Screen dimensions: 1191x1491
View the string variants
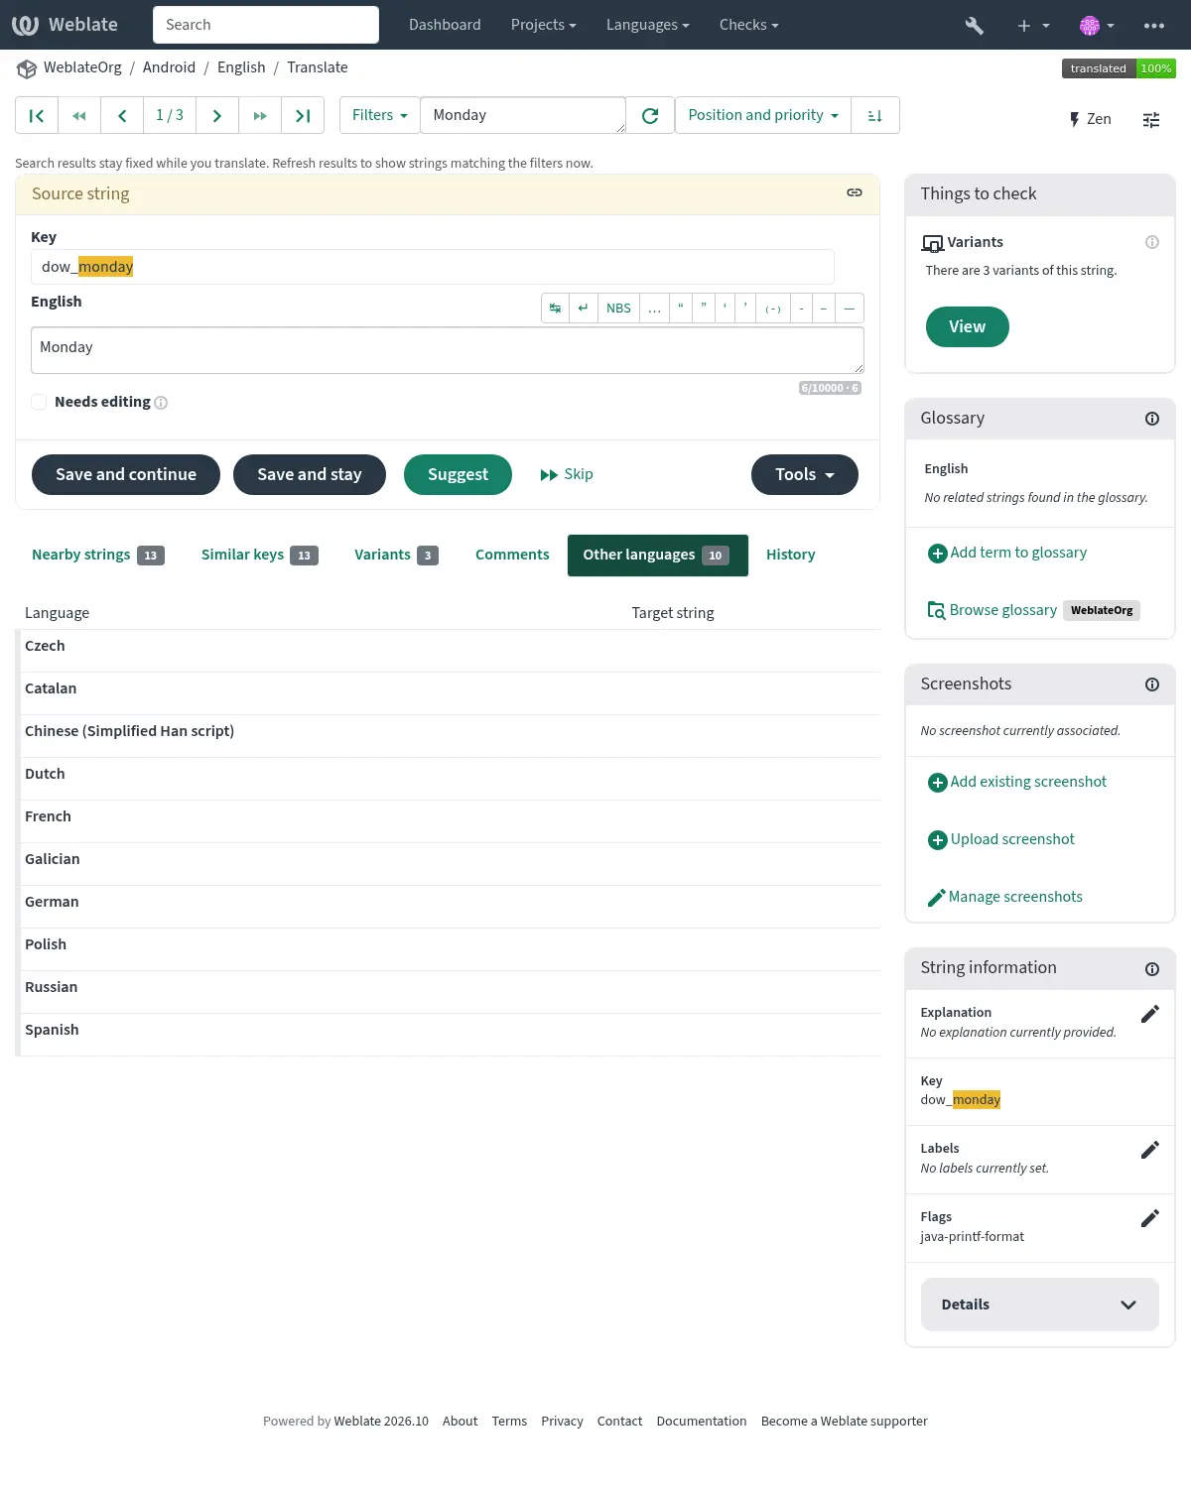tap(968, 327)
